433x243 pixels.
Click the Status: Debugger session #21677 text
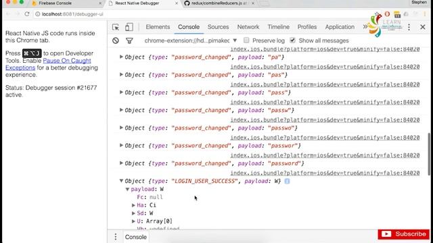(x=51, y=91)
